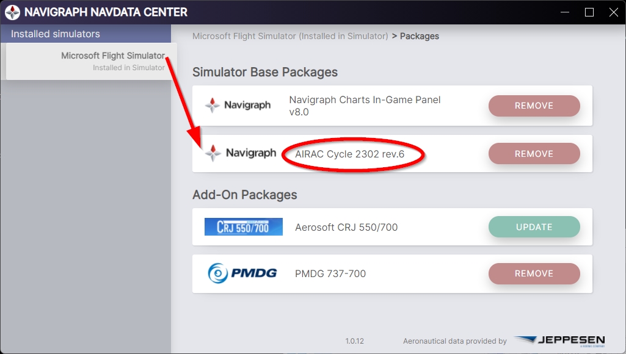Close the Navigraph Navdata Center window
Image resolution: width=626 pixels, height=354 pixels.
point(614,12)
